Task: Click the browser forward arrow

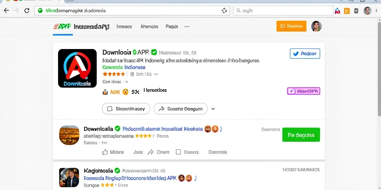Action: (16, 11)
